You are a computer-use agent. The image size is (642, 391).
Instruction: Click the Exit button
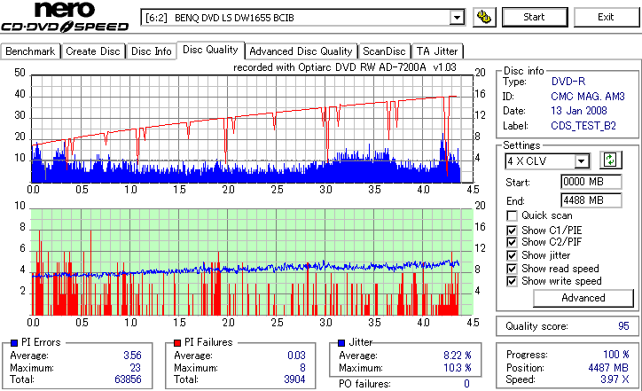(606, 17)
